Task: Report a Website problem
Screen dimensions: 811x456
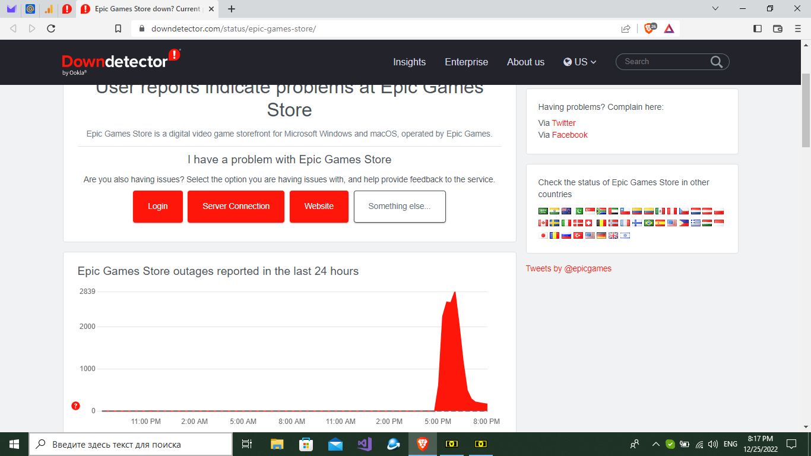Action: tap(319, 207)
